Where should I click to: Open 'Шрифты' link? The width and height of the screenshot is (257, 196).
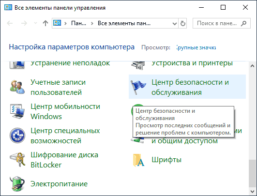(166, 160)
